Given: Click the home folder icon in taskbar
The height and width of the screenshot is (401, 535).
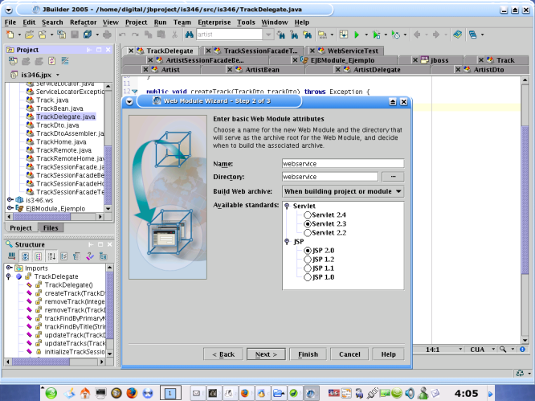Looking at the screenshot, I should coord(84,393).
